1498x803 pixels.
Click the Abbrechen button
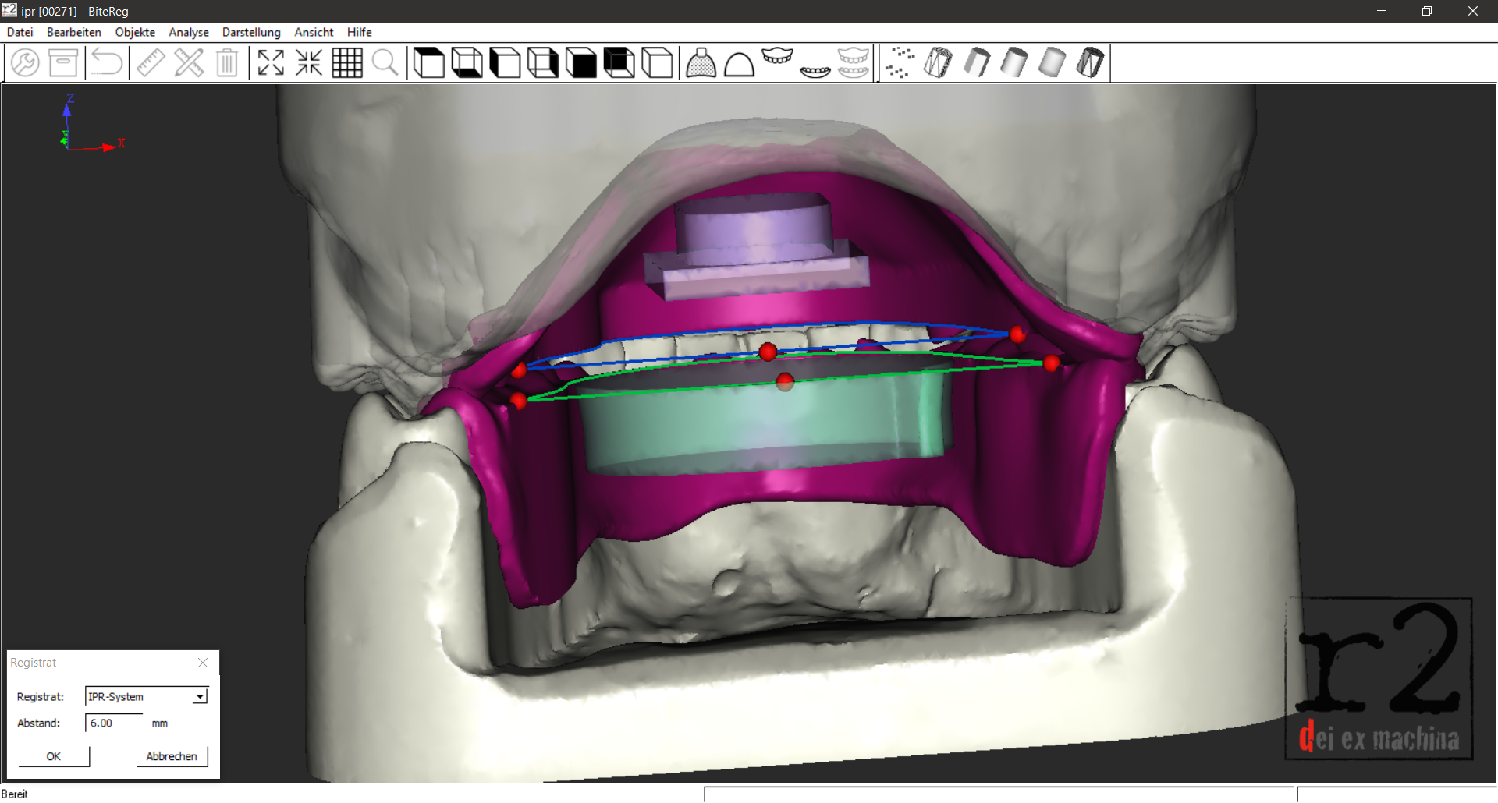[172, 756]
